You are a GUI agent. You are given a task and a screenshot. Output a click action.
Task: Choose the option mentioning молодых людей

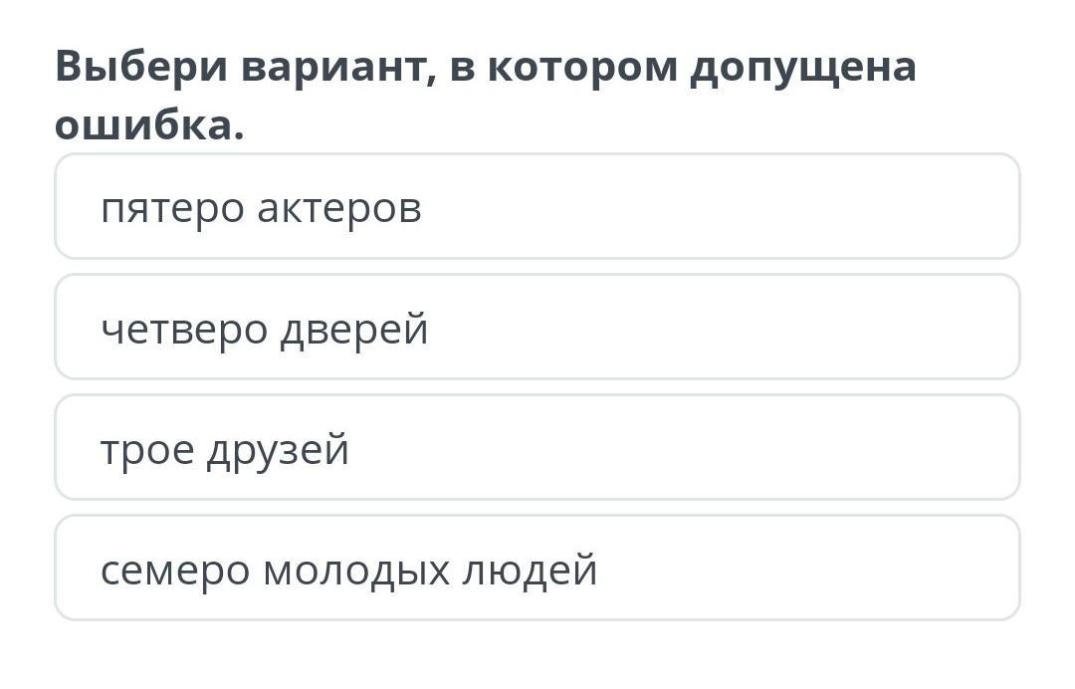(537, 568)
